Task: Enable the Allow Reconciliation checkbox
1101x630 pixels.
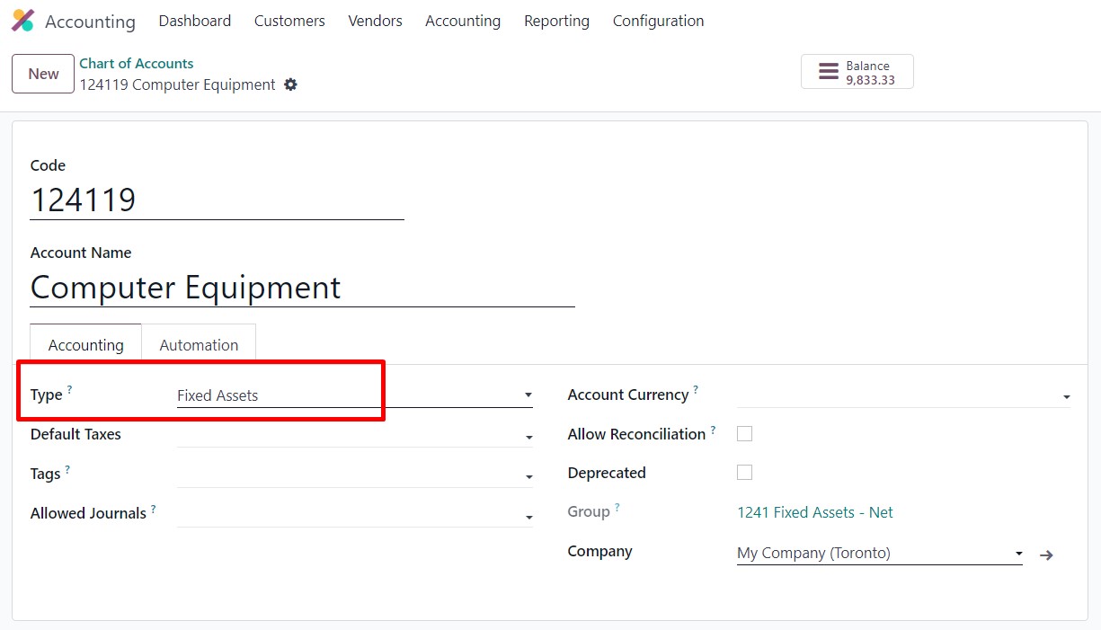Action: click(744, 433)
